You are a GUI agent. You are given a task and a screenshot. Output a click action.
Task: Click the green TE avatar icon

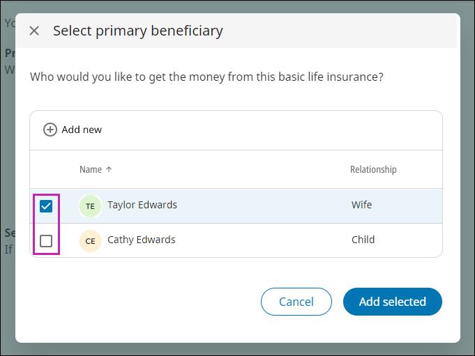[x=90, y=206]
